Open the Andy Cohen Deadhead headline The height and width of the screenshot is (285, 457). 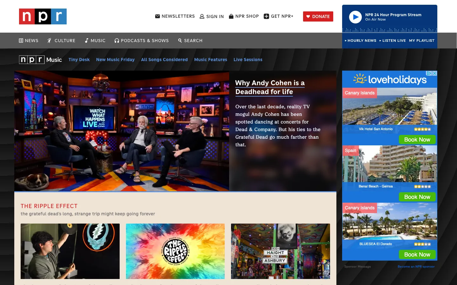(x=270, y=87)
